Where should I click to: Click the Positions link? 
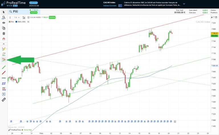click(214, 13)
